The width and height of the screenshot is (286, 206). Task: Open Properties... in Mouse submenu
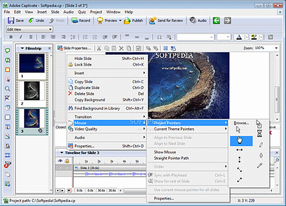coord(188,199)
